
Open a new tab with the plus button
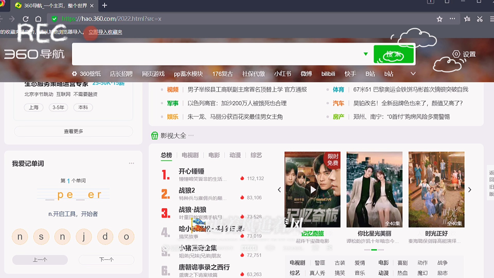point(104,5)
